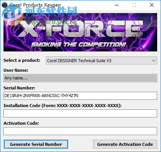Viewport: 161px width, 152px height.
Task: Click the X-Force banner image
Action: pos(80,32)
